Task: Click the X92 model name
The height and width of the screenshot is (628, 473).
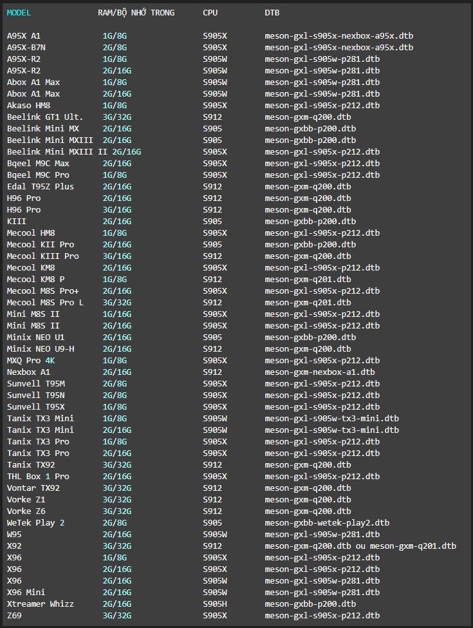Action: pos(14,546)
